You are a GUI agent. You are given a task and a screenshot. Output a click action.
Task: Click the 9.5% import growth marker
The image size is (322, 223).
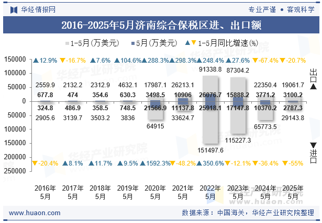click(x=128, y=163)
